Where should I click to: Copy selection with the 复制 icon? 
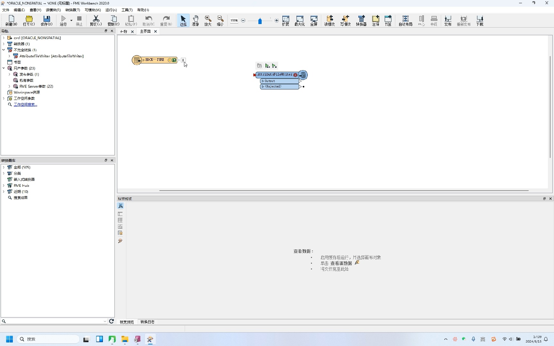click(x=113, y=21)
